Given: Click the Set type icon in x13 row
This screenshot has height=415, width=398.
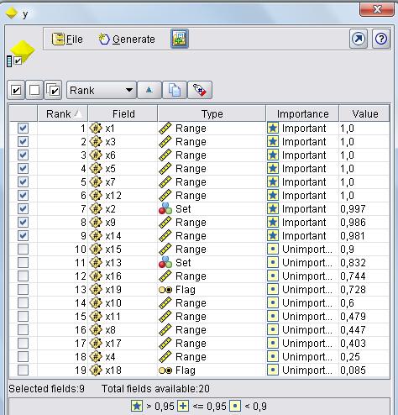Looking at the screenshot, I should 165,263.
